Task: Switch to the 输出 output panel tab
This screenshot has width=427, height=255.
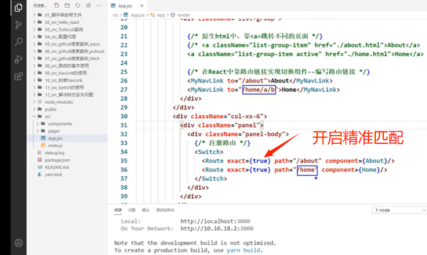Action: (x=146, y=210)
